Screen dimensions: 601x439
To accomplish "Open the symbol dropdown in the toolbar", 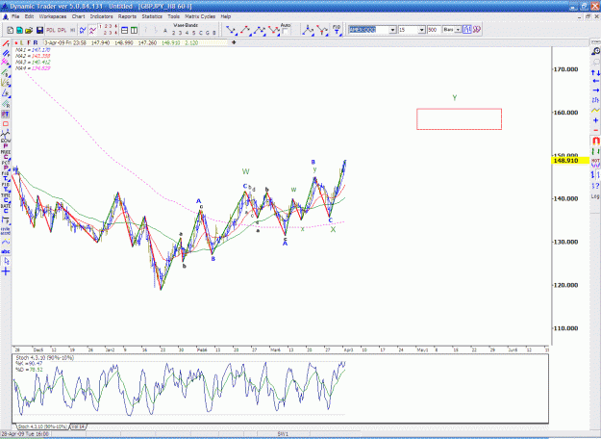I will click(x=392, y=30).
